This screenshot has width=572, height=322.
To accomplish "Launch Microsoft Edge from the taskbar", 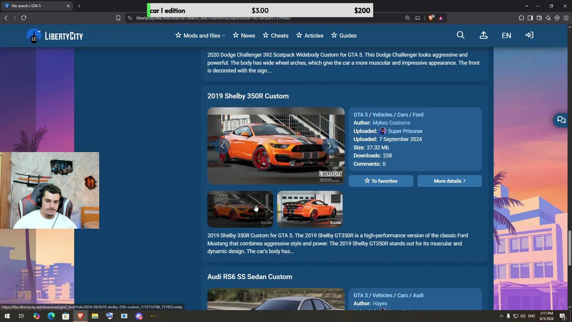I will (51, 316).
